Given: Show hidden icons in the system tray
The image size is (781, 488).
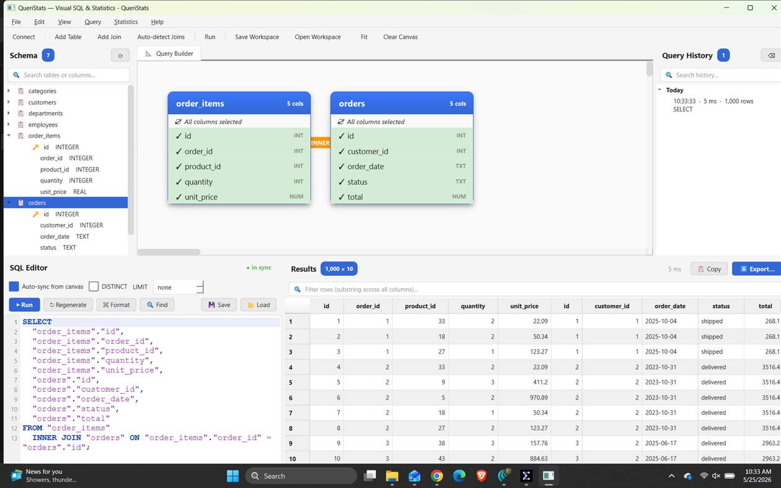Looking at the screenshot, I should pos(671,476).
